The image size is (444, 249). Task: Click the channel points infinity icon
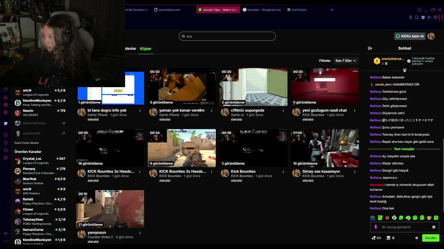[x=376, y=238]
